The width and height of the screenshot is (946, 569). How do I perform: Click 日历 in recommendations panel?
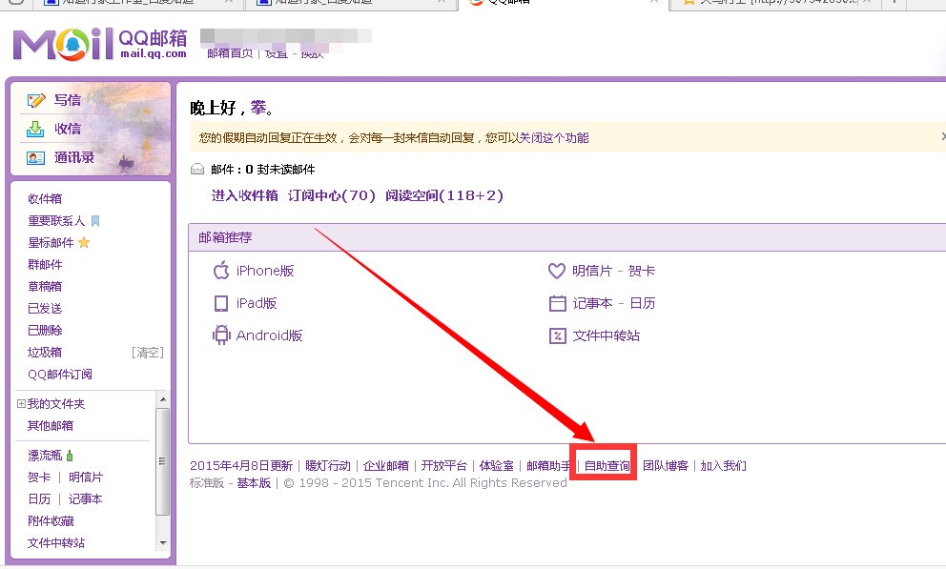pos(643,303)
